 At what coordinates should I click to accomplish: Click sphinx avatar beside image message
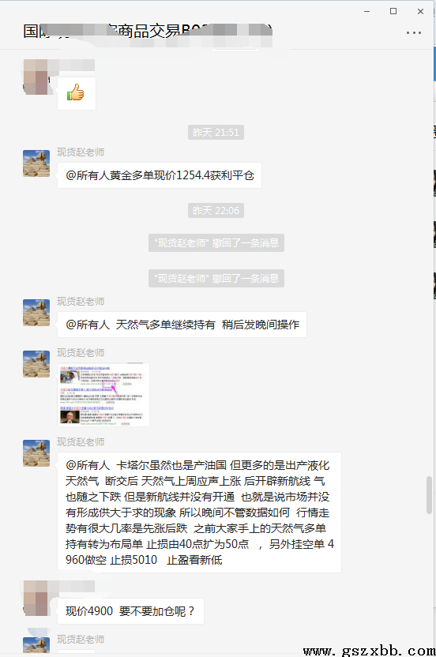36,364
